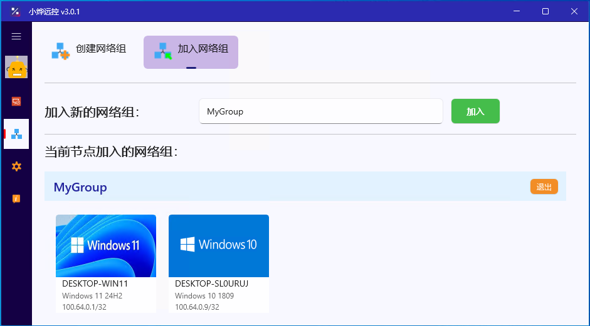Click the Windows 10 1809 version text
The image size is (590, 326).
point(204,296)
